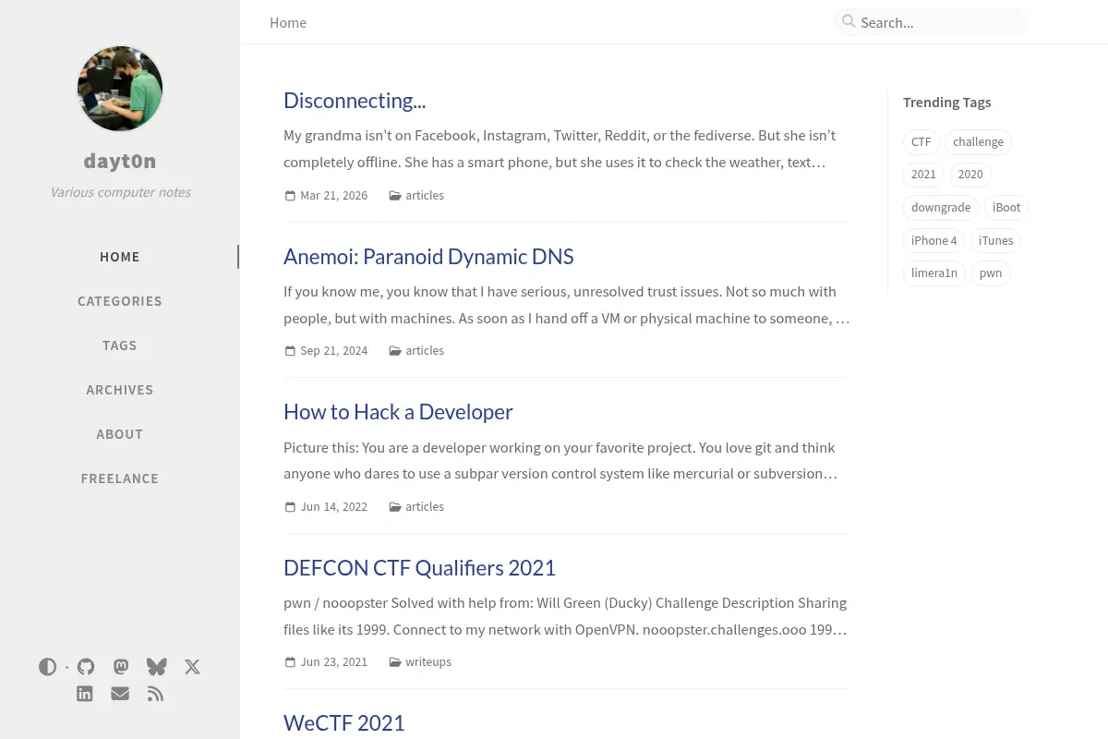Click the dayt0n avatar photo

pos(120,89)
